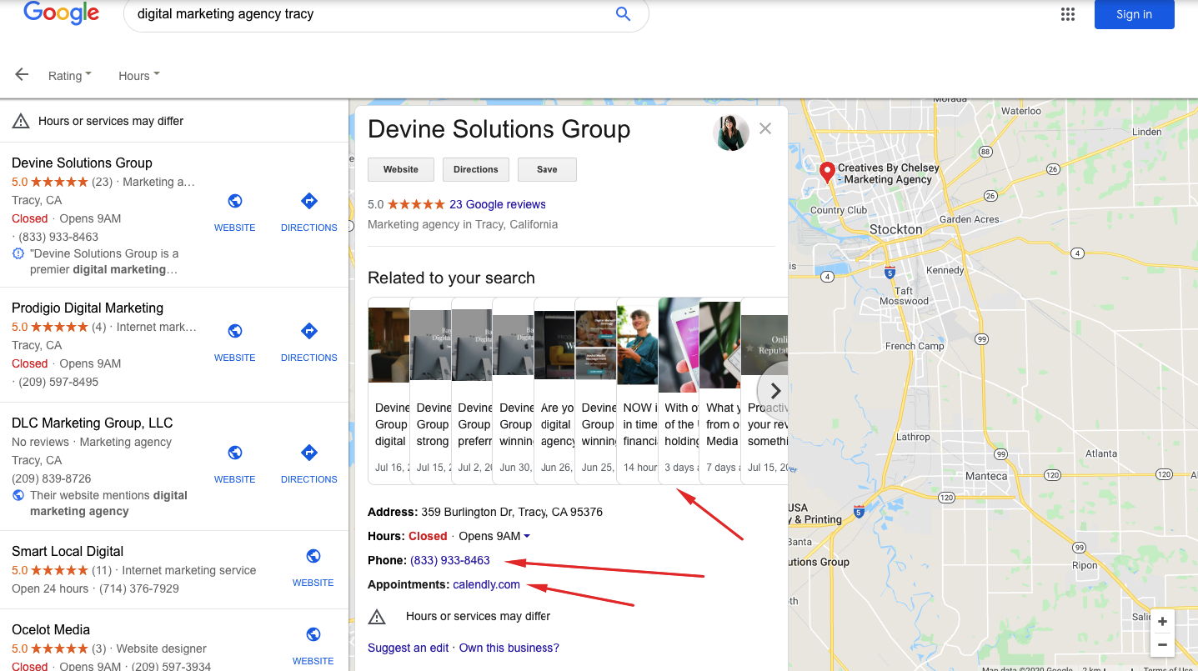Zoom out on the map
This screenshot has height=671, width=1198.
tap(1162, 644)
